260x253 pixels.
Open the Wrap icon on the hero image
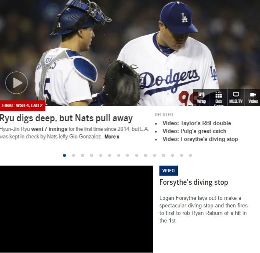pos(201,97)
